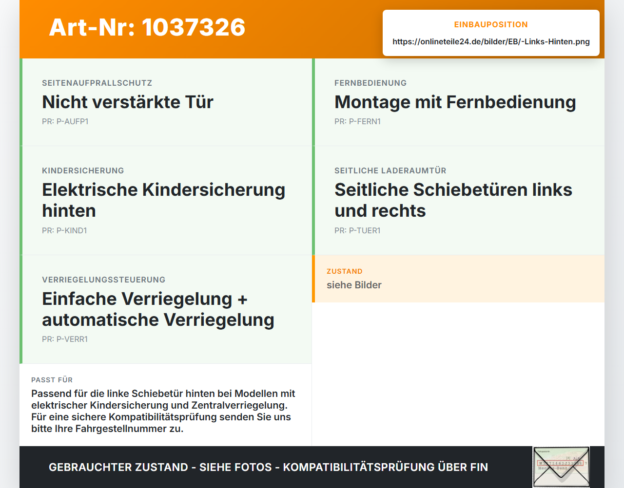This screenshot has height=488, width=624.
Task: Click the ZUSTAND siehe Bilder box
Action: 458,279
